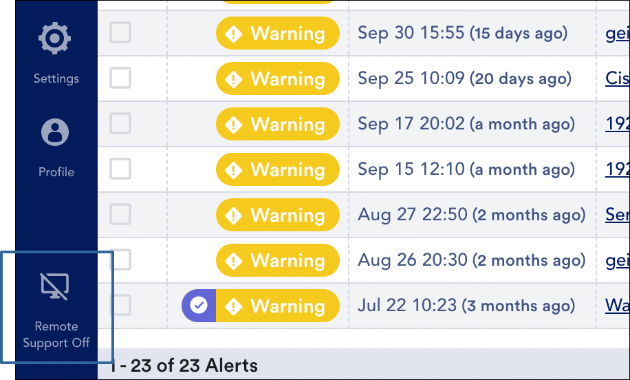This screenshot has width=630, height=380.
Task: Select checkbox for Aug 27 22:50 alert
Action: 120,214
